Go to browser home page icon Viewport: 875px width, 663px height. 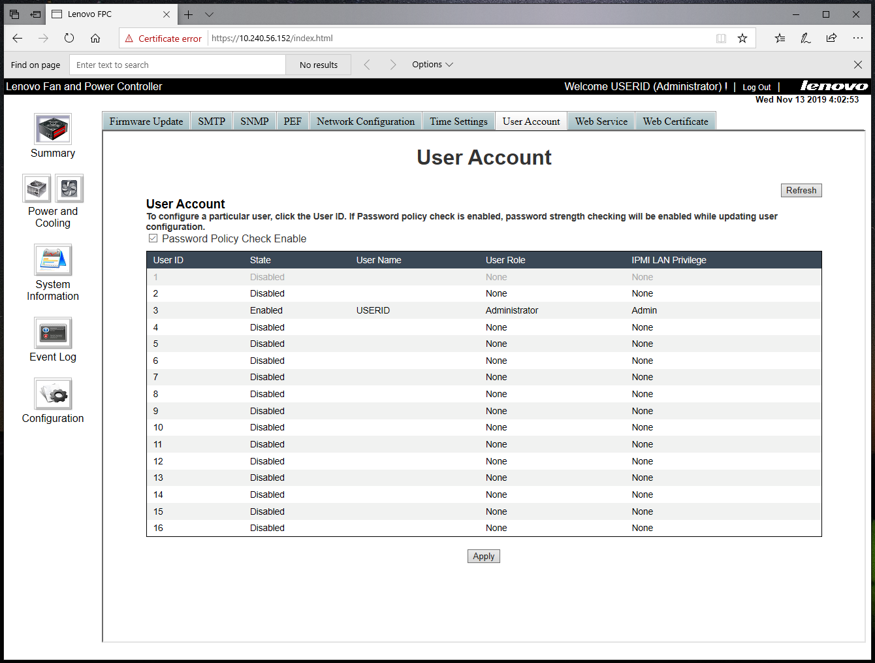coord(95,39)
